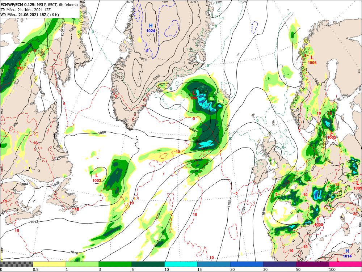362x272 pixels.
Task: Click the dark green 5–10 mm legend swatch
Action: tap(148, 264)
